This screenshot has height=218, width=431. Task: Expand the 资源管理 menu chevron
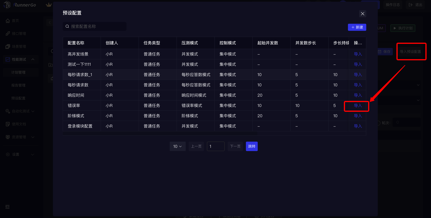click(33, 137)
